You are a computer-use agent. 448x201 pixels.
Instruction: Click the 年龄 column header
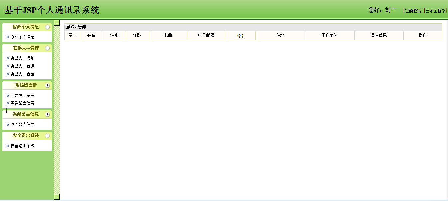137,35
